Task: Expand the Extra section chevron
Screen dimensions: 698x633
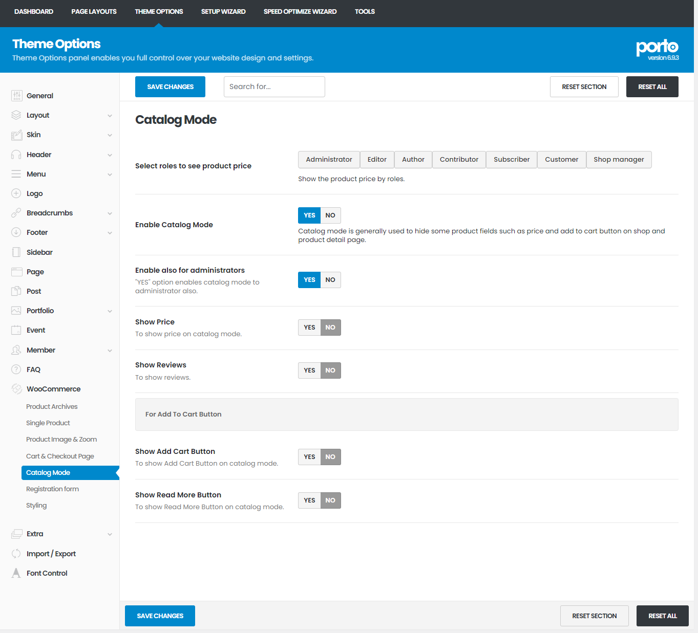Action: click(110, 534)
